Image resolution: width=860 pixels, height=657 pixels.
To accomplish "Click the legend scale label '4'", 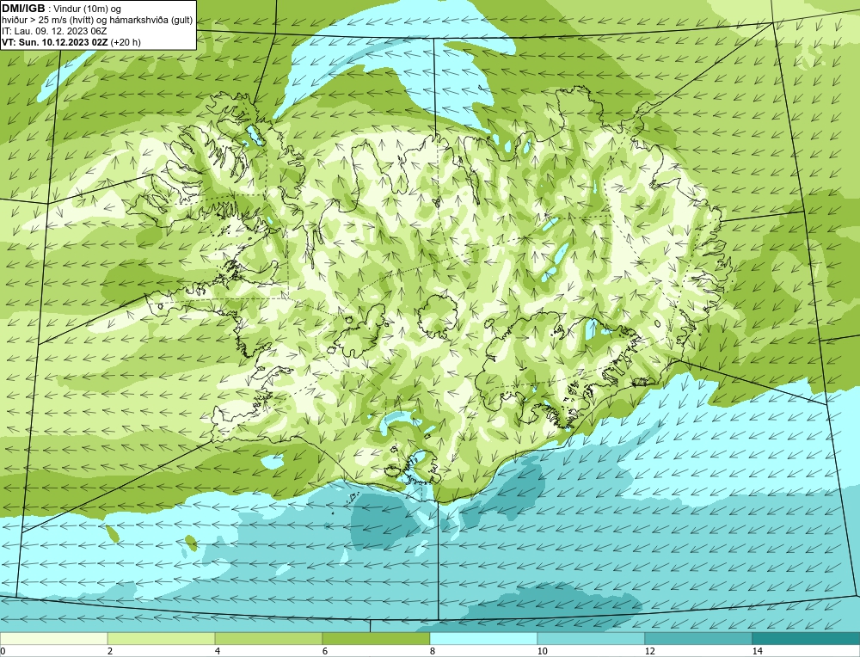I will coord(218,651).
